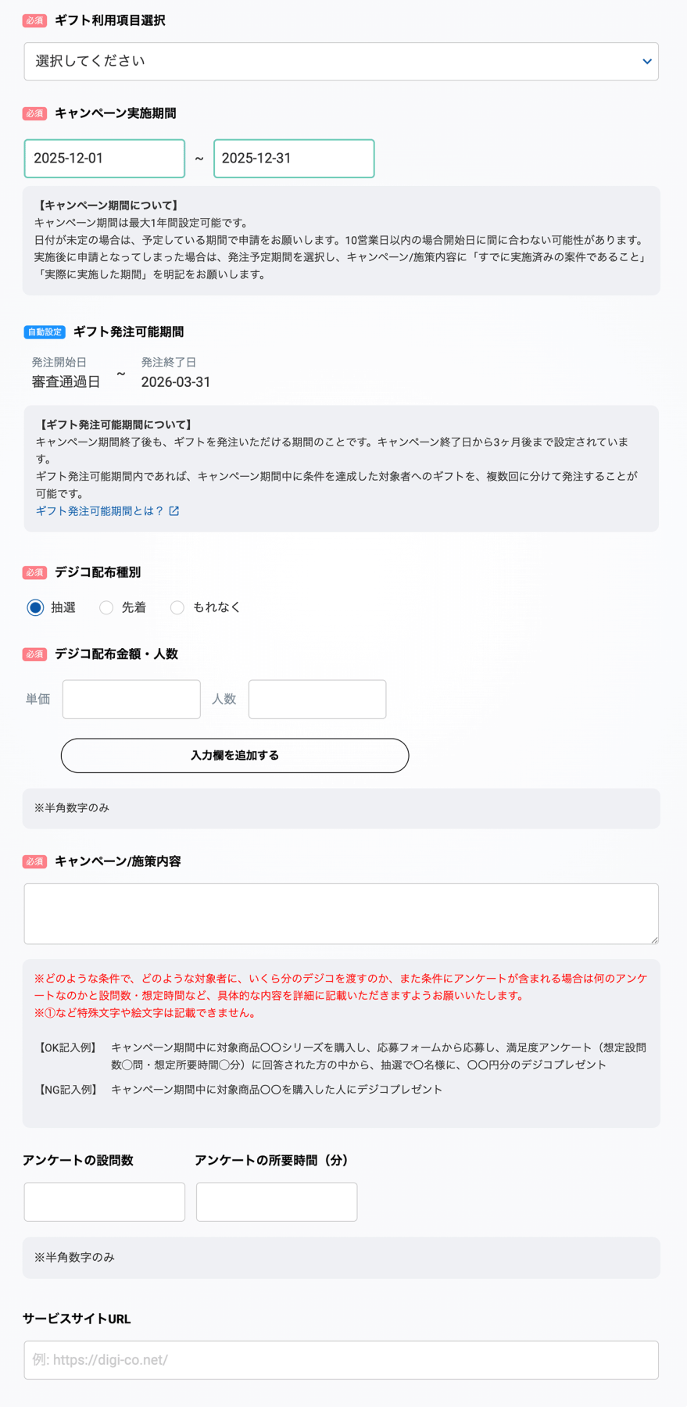The image size is (687, 1407).
Task: Select the 抽選 radio button
Action: click(35, 607)
